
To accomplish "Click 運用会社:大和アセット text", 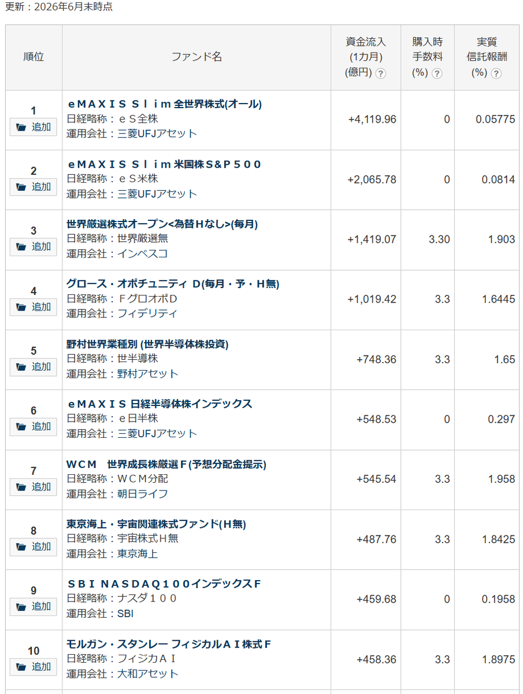I will tap(123, 674).
